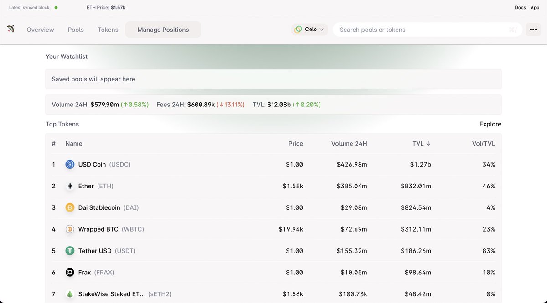
Task: Click the $10.05m Frax volume value
Action: point(354,273)
